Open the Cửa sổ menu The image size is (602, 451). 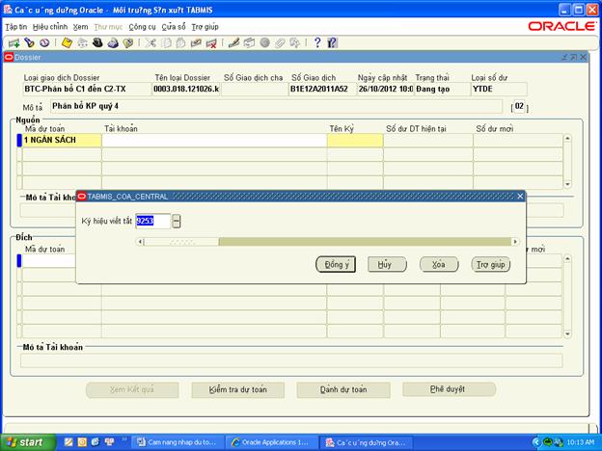coord(174,27)
